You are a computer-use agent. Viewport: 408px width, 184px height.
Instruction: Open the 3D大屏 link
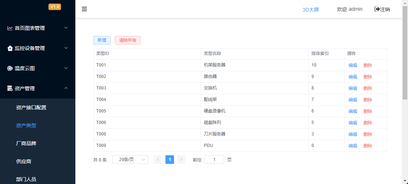[311, 10]
